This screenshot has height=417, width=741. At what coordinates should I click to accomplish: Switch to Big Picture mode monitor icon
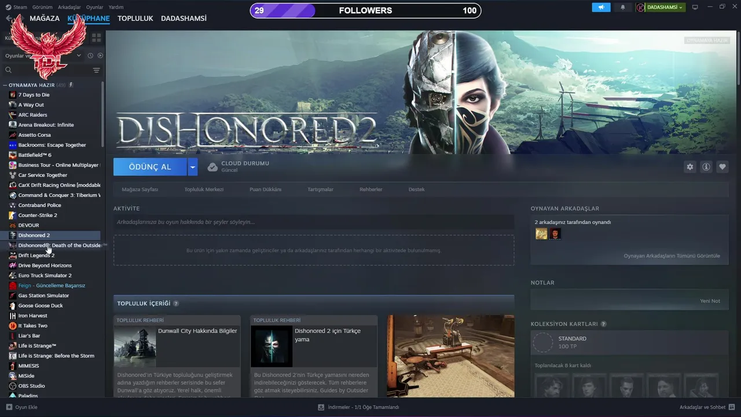click(695, 8)
